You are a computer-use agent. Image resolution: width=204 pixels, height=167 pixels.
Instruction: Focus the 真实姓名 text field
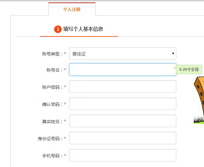point(122,121)
